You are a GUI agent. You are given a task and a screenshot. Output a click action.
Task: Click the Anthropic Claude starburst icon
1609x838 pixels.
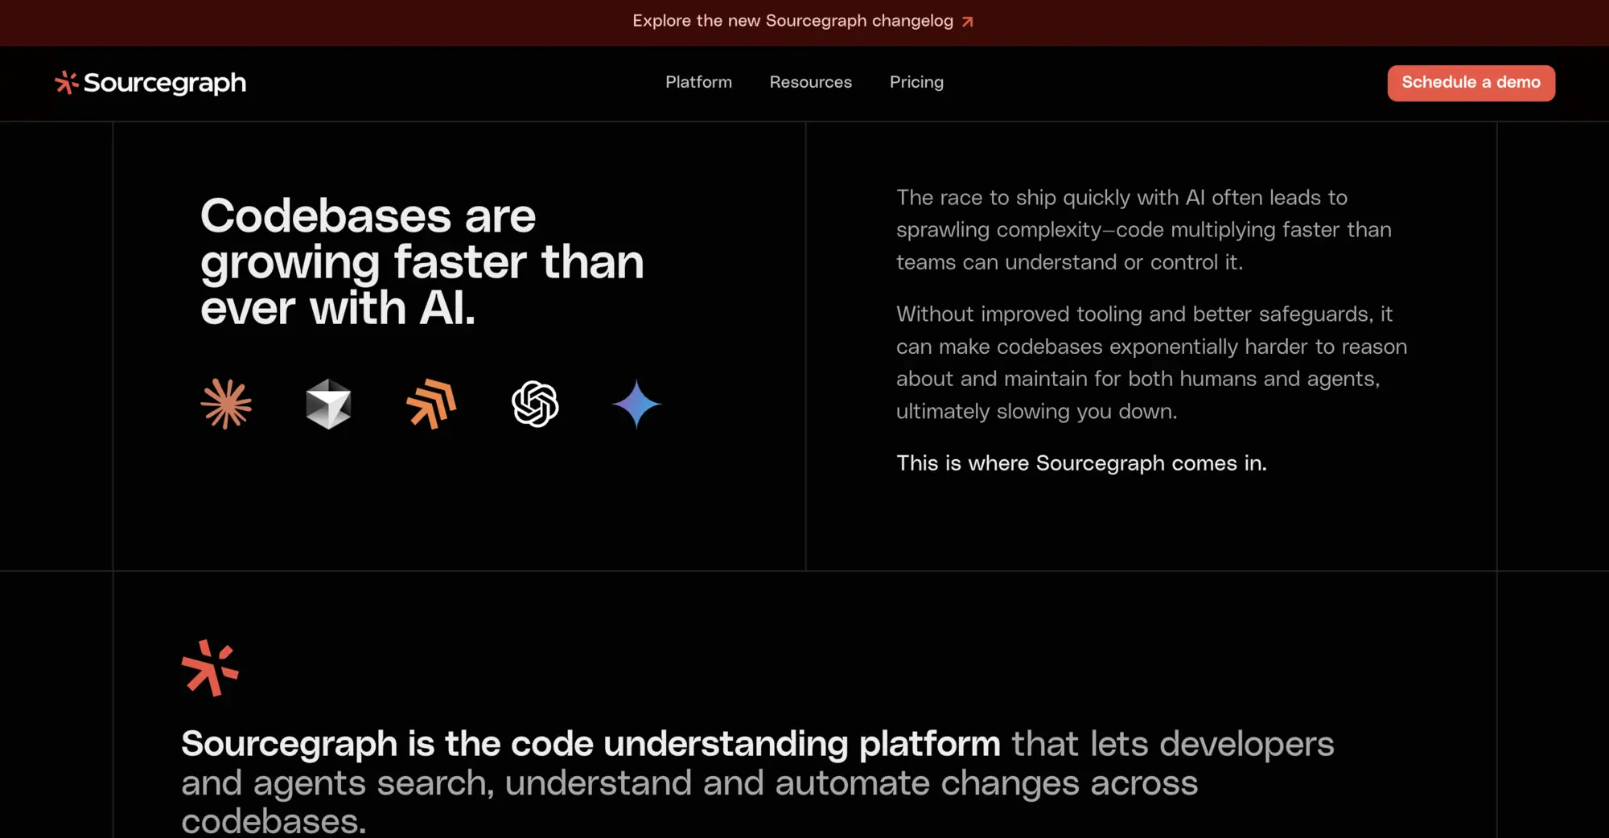tap(226, 404)
